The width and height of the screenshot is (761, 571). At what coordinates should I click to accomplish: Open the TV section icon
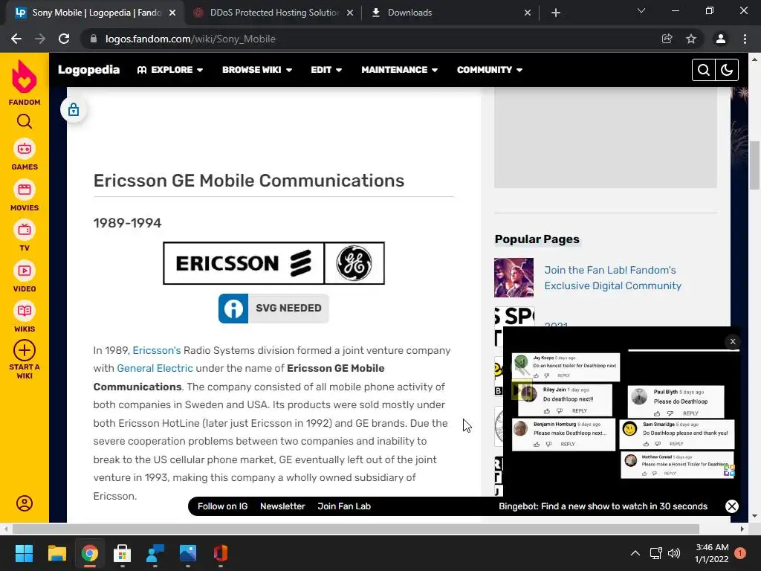click(x=25, y=230)
